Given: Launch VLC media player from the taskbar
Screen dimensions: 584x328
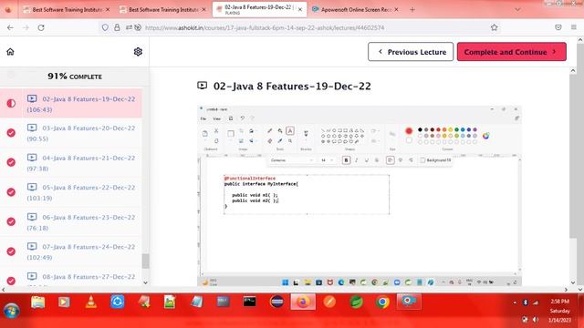Looking at the screenshot, I should pos(90,302).
